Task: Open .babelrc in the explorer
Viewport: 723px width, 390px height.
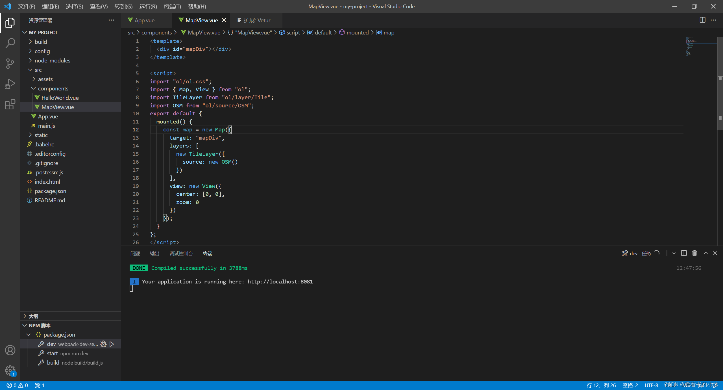Action: 71,144
